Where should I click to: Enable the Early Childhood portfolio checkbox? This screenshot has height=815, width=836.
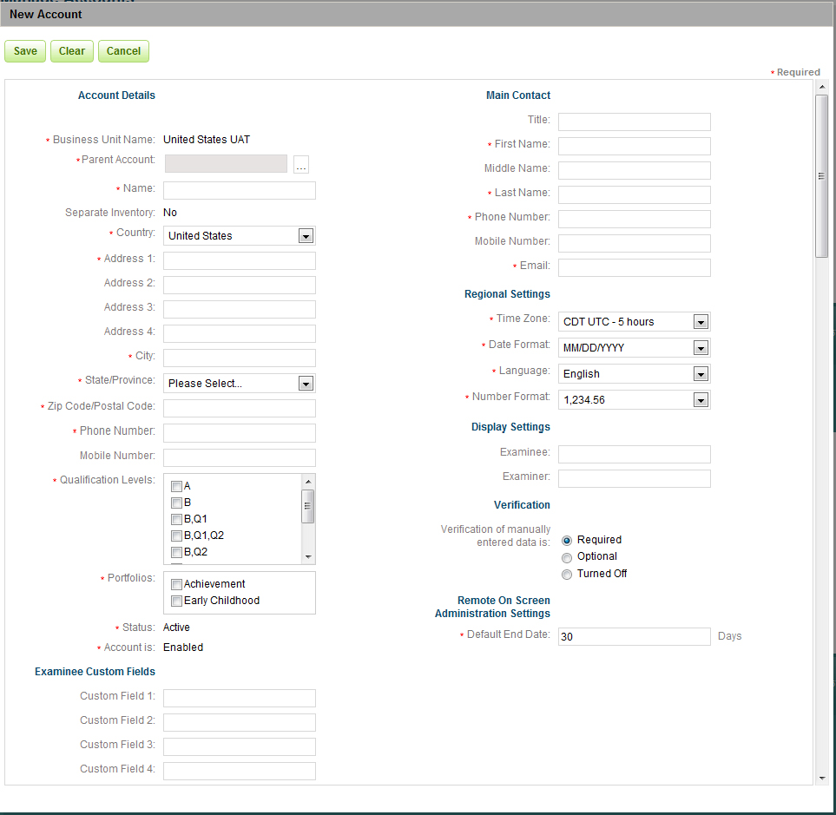click(177, 601)
